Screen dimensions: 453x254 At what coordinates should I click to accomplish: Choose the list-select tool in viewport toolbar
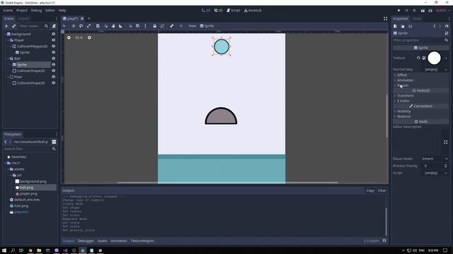98,26
